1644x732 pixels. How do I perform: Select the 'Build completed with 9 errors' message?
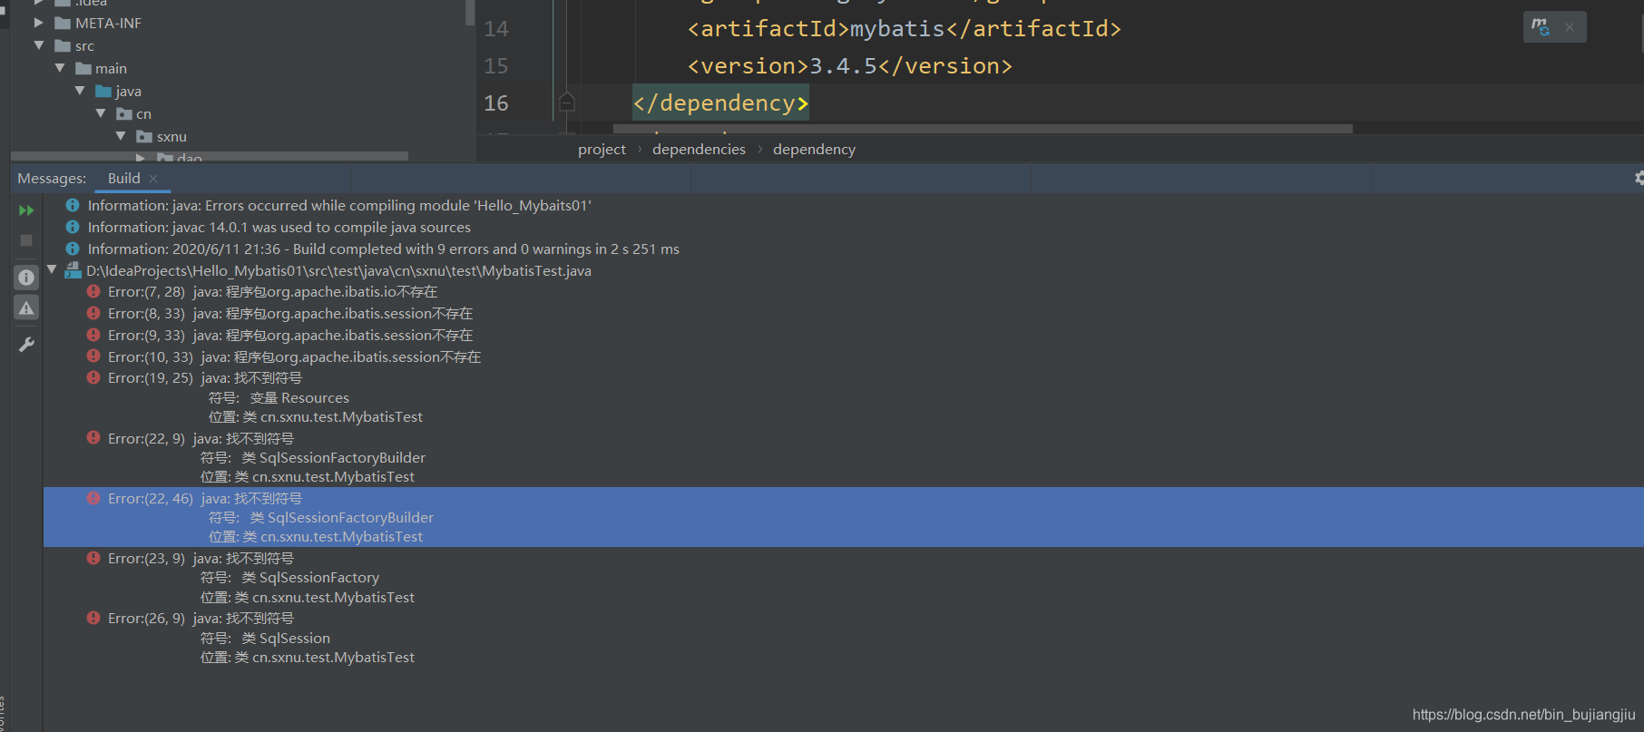[383, 249]
